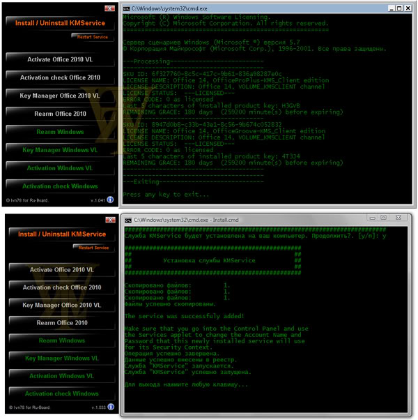
Task: Open Key Manager Windows VL in v.1.033 panel
Action: [x=62, y=358]
